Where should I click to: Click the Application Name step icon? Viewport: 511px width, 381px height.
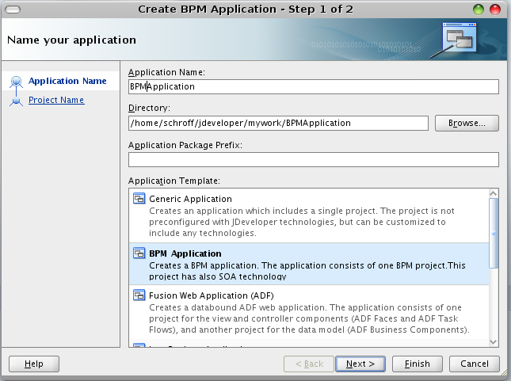(16, 82)
